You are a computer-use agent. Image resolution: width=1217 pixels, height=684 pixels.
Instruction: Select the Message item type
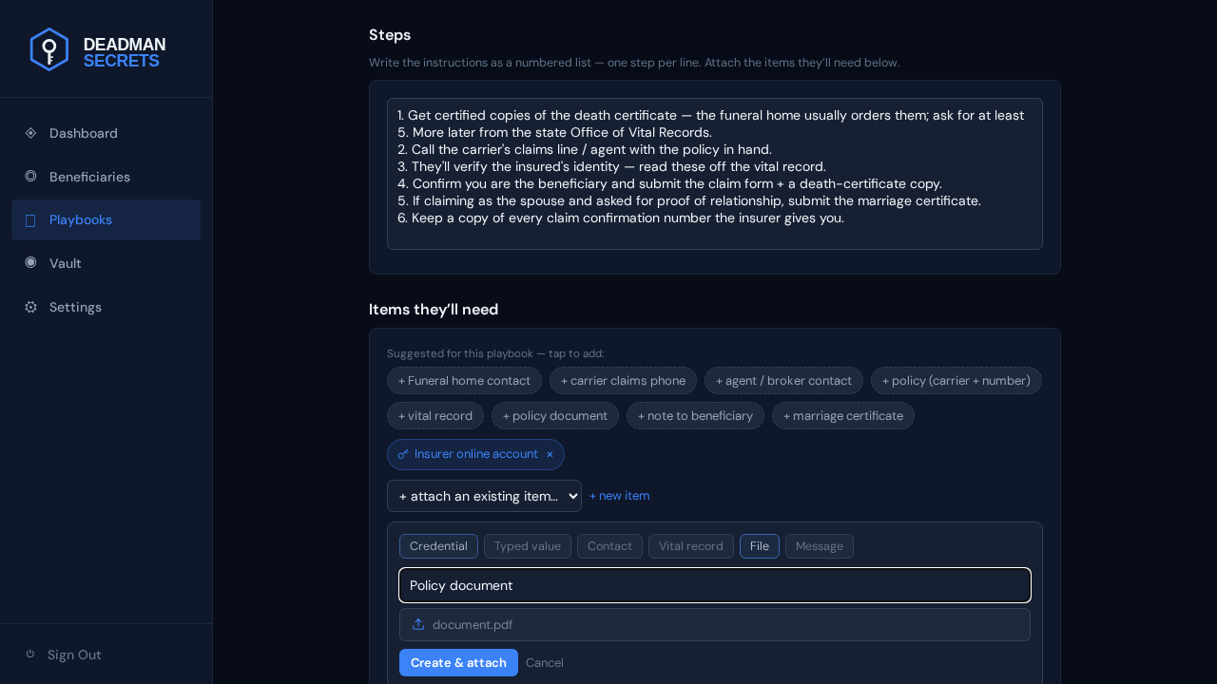pyautogui.click(x=820, y=546)
